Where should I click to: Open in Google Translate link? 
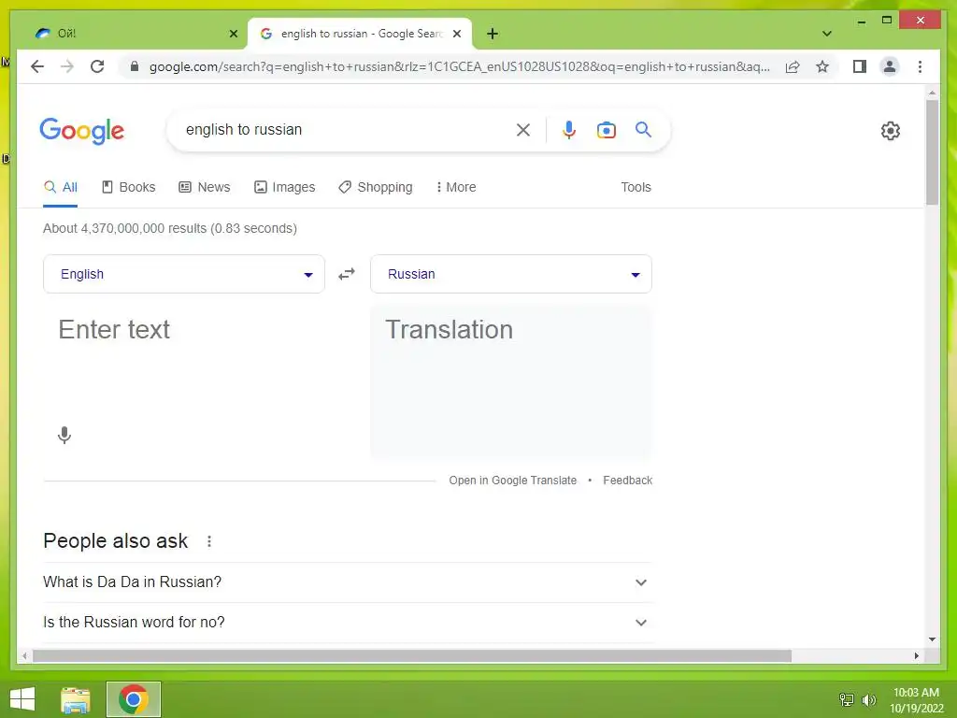click(x=513, y=481)
